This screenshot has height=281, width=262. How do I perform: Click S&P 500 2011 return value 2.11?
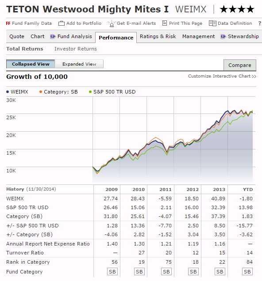click(x=166, y=207)
